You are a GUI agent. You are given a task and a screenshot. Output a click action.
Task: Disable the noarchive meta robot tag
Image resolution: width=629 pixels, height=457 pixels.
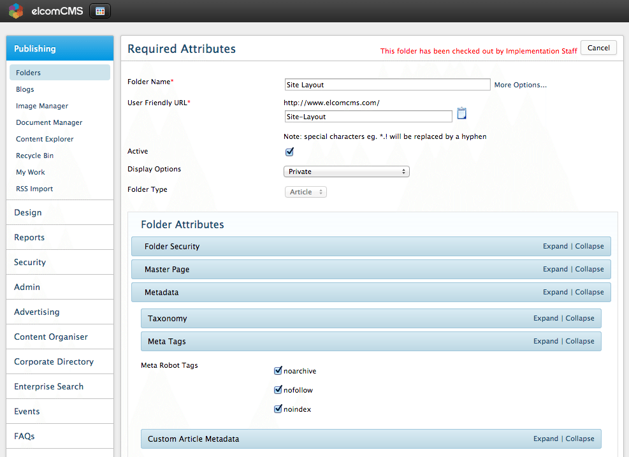278,370
